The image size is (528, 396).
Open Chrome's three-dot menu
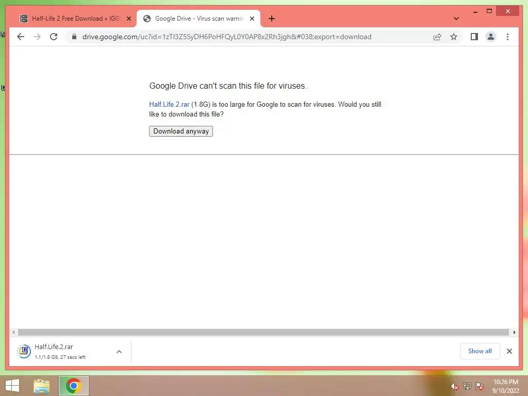click(x=507, y=37)
